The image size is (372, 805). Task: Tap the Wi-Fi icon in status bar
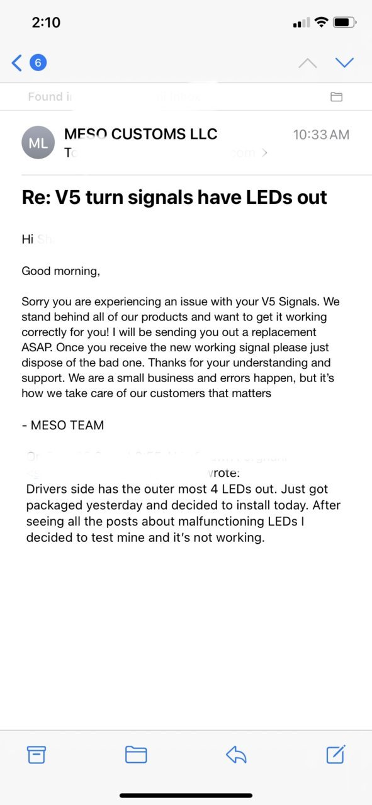(x=322, y=23)
